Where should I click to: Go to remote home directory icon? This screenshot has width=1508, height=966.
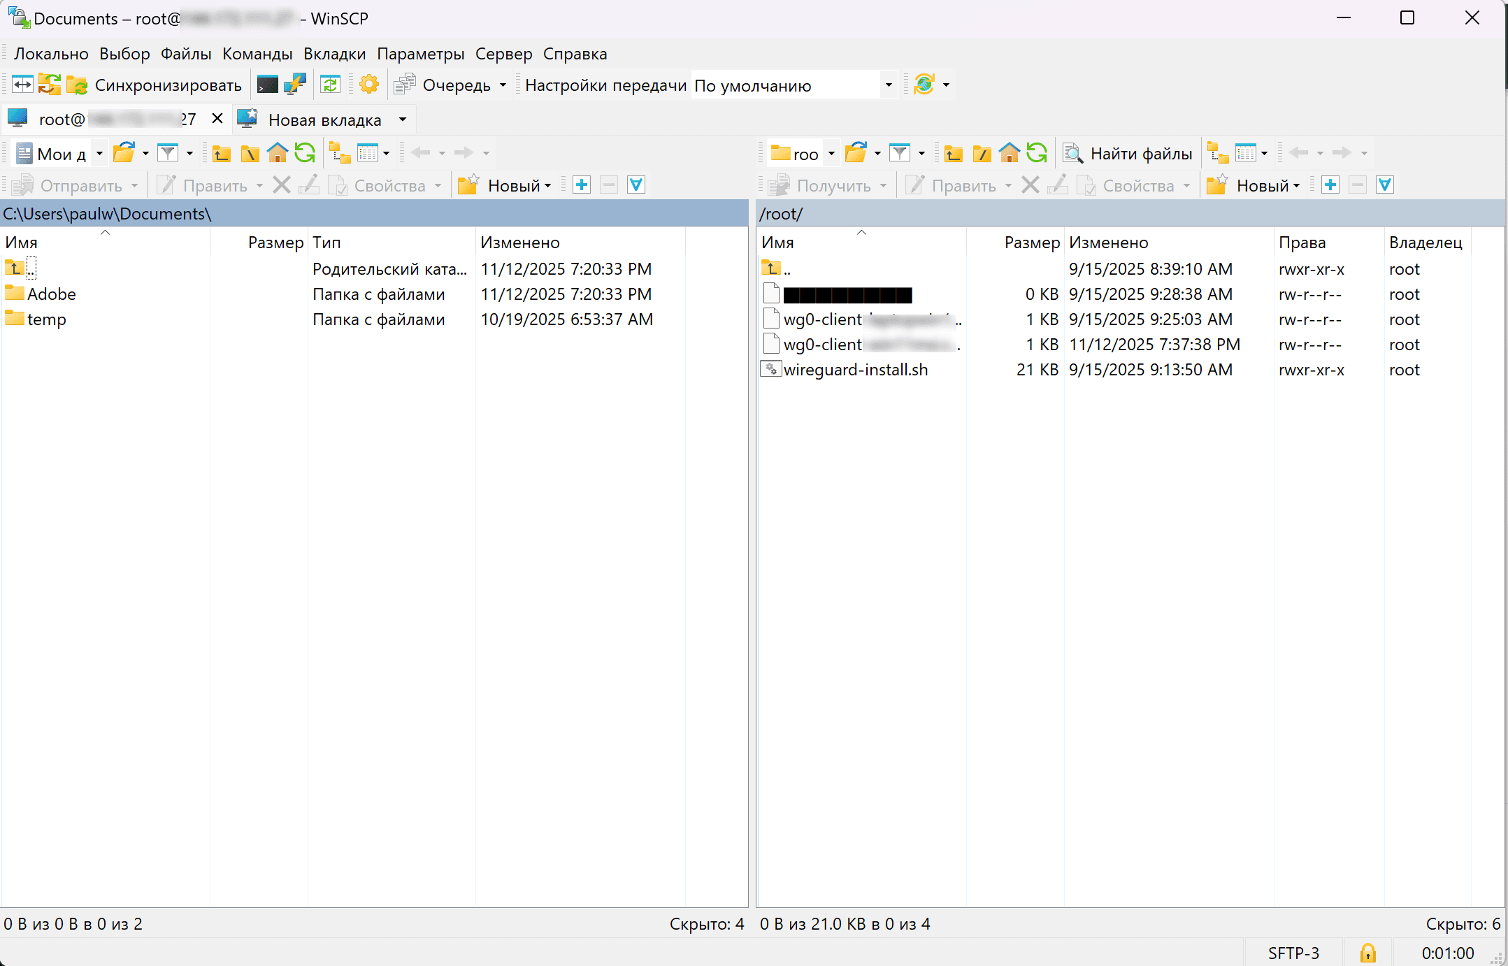pyautogui.click(x=1009, y=153)
